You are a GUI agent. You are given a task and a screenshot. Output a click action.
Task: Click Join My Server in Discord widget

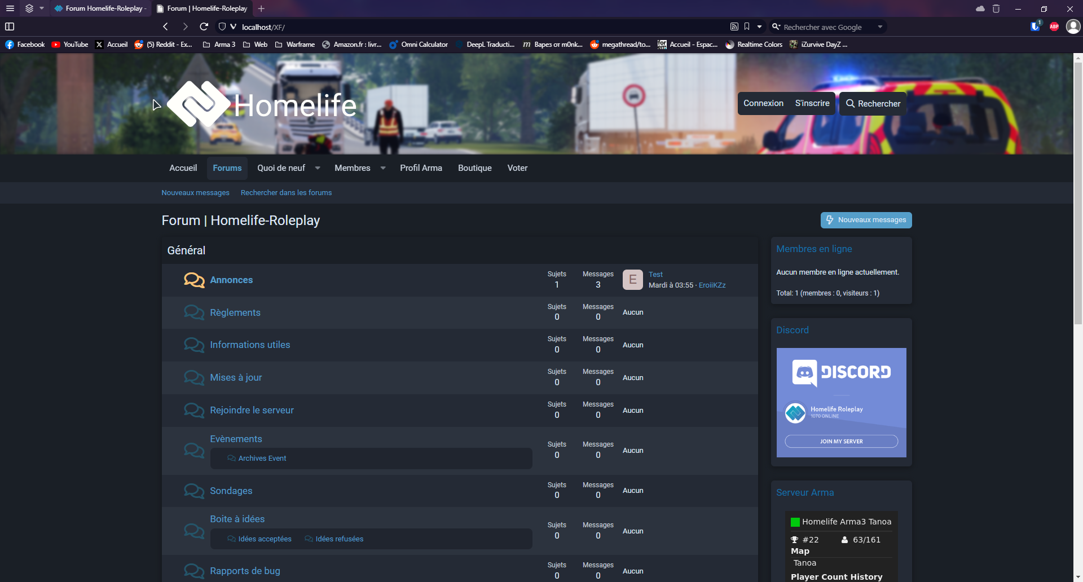841,441
